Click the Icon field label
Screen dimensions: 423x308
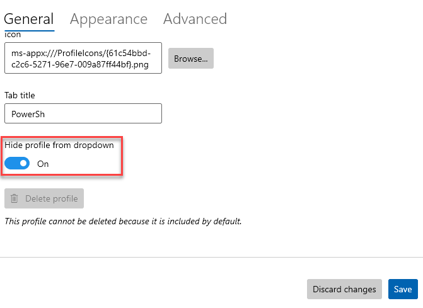pos(12,35)
